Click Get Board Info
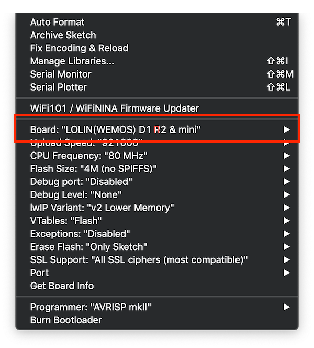This screenshot has height=348, width=314. click(x=62, y=286)
